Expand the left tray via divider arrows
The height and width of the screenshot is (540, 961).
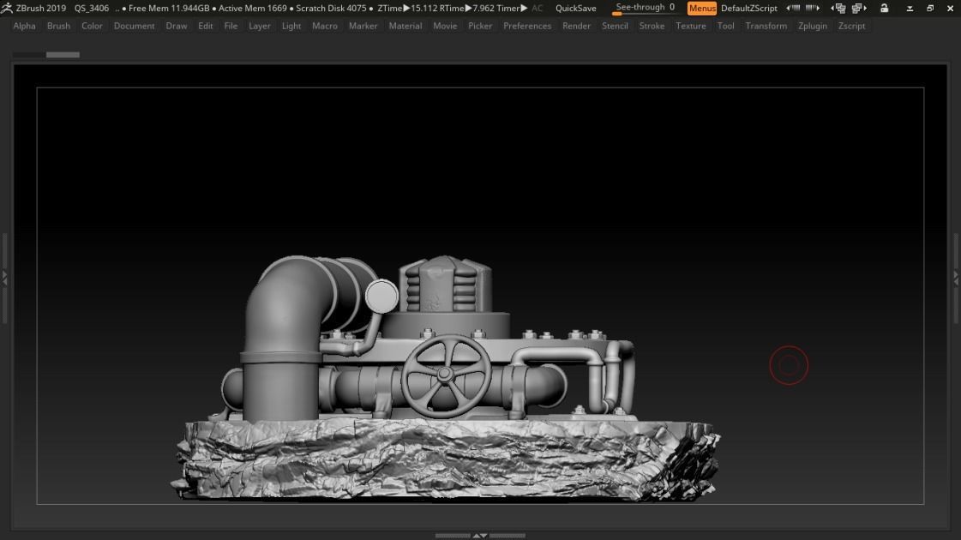coord(3,278)
